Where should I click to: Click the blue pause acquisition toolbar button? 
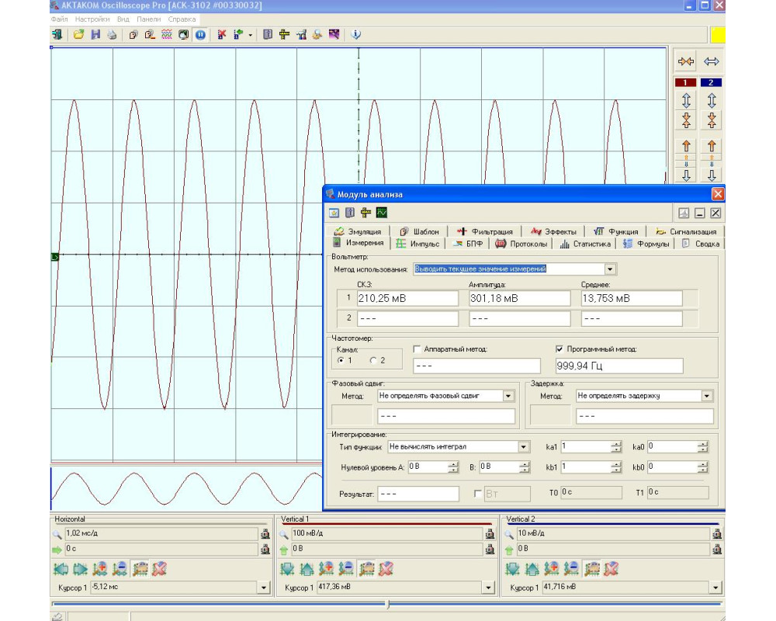[200, 35]
